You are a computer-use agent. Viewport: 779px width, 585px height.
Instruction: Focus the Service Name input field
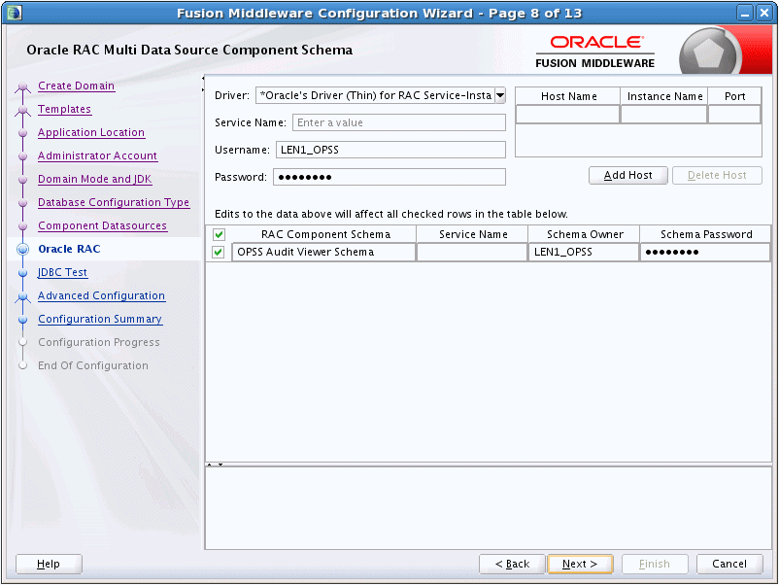pos(399,122)
